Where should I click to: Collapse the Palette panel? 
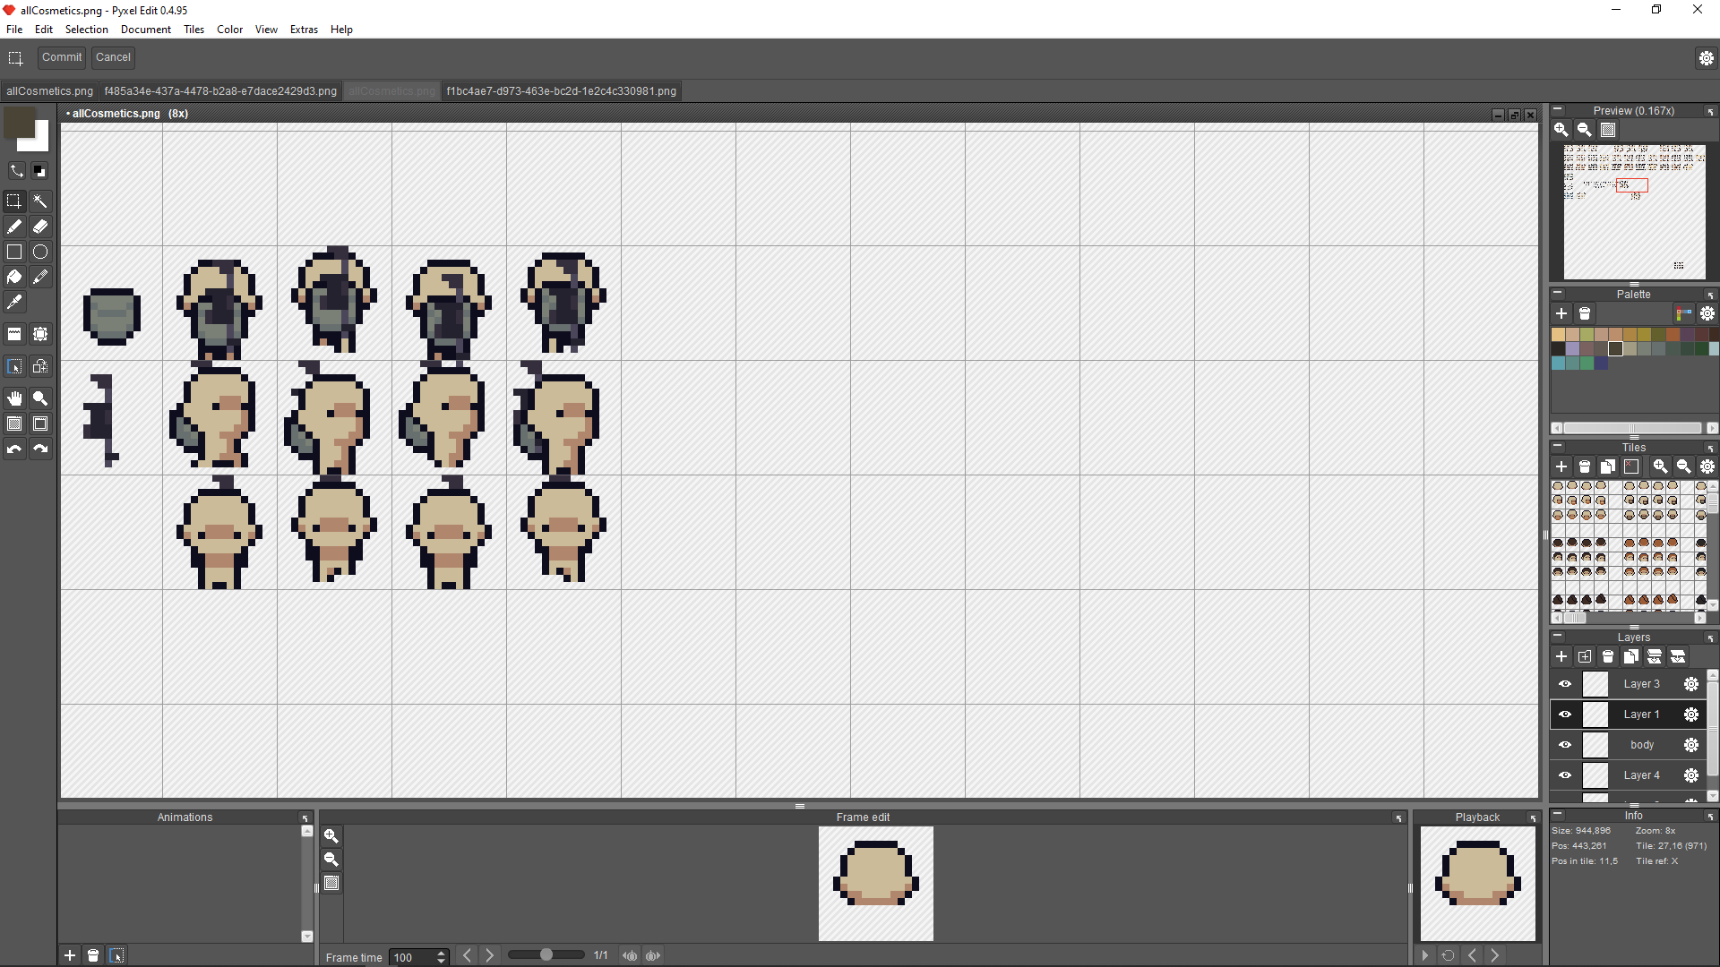pyautogui.click(x=1558, y=293)
